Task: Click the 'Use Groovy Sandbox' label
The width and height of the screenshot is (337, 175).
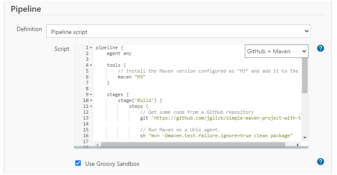Action: 112,164
